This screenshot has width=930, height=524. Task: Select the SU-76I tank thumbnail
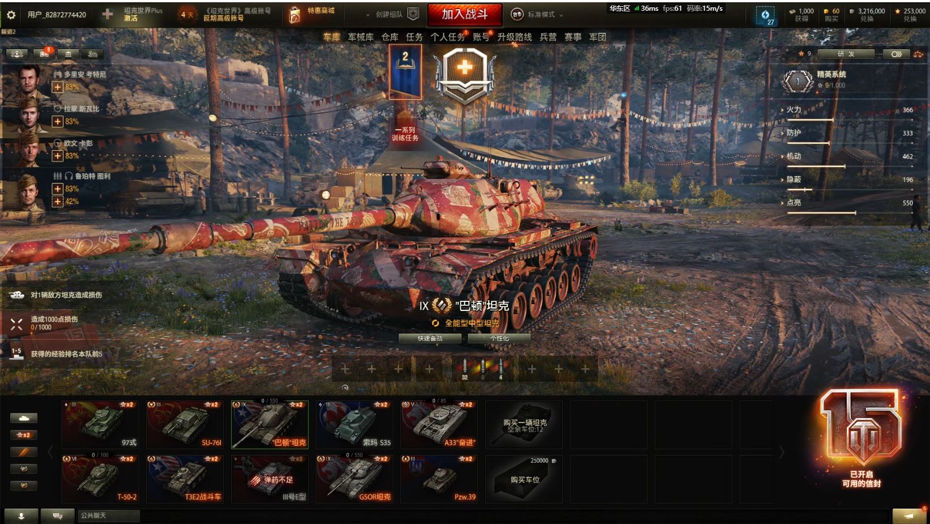(x=185, y=424)
